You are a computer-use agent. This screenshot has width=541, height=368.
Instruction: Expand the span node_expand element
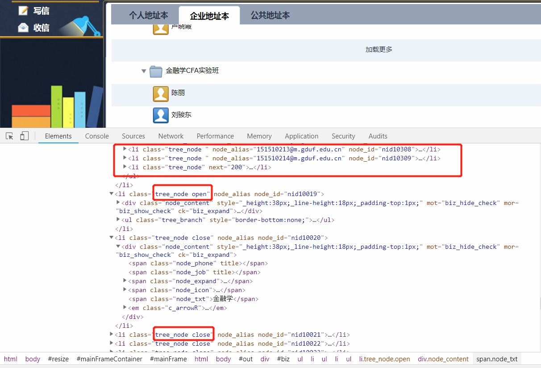pos(125,281)
